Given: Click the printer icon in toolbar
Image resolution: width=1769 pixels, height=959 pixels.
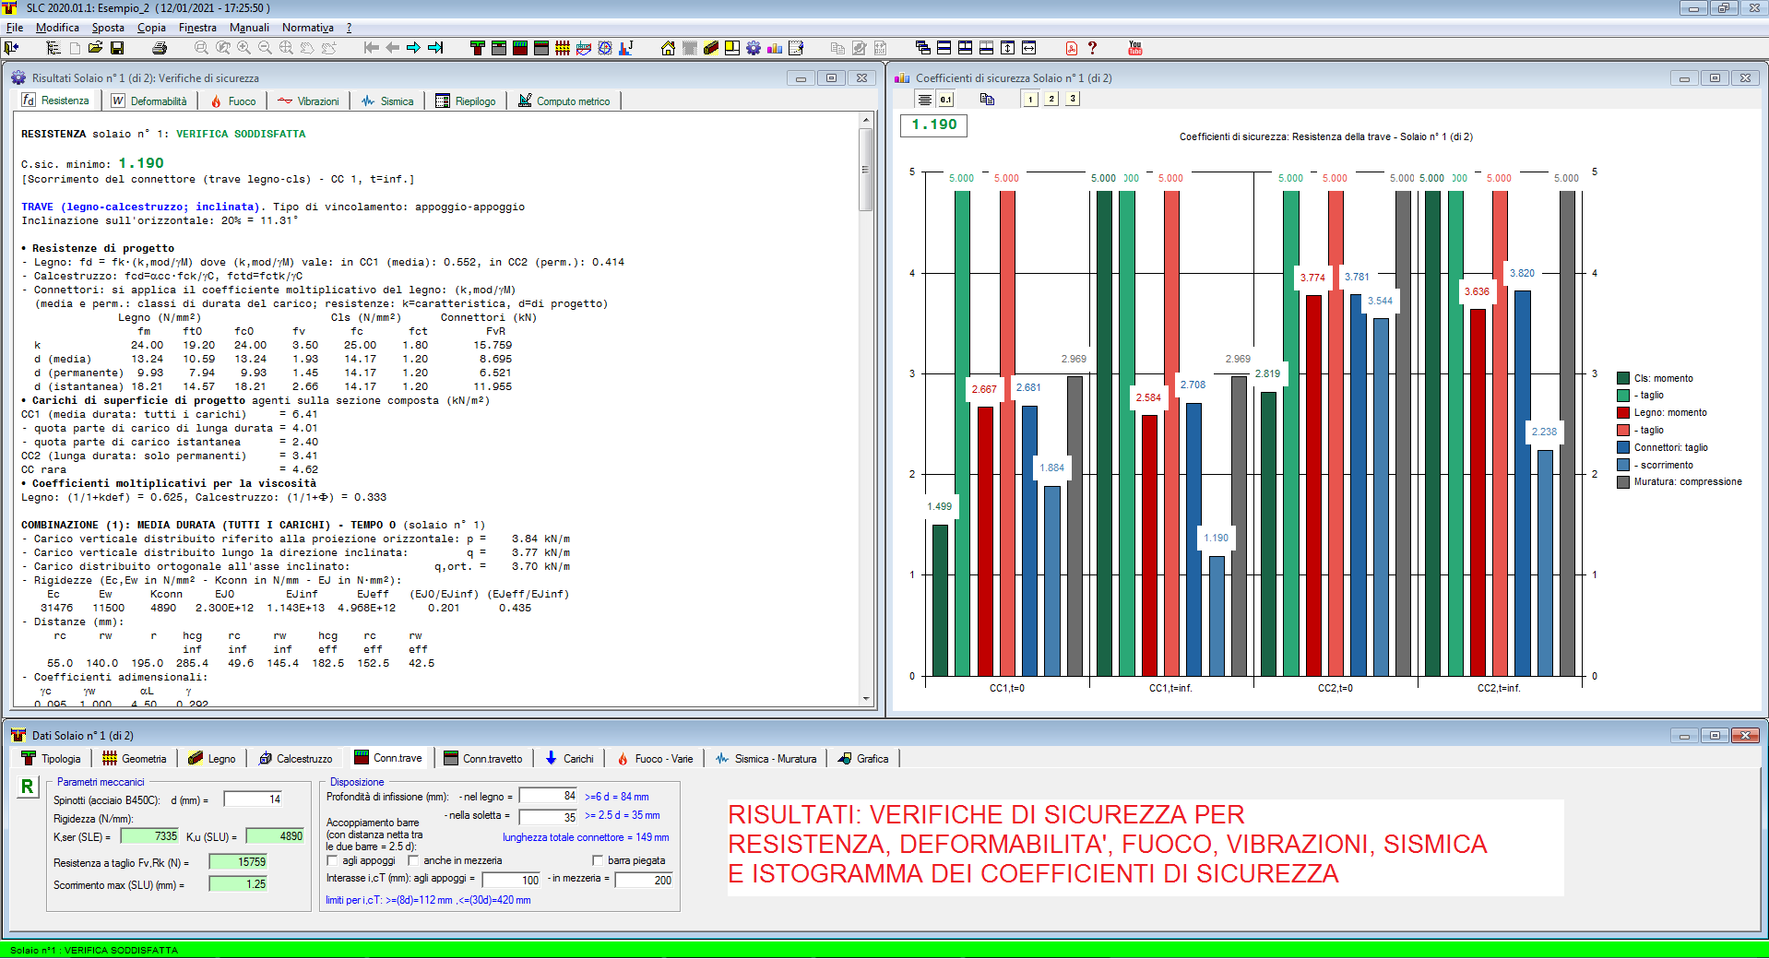Looking at the screenshot, I should [x=160, y=48].
